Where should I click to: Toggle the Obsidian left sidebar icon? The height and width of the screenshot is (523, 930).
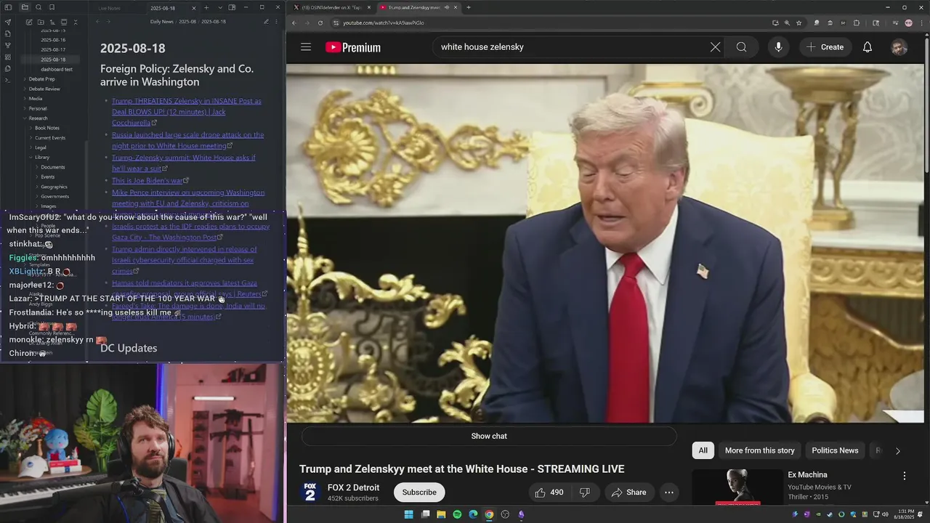pyautogui.click(x=8, y=7)
